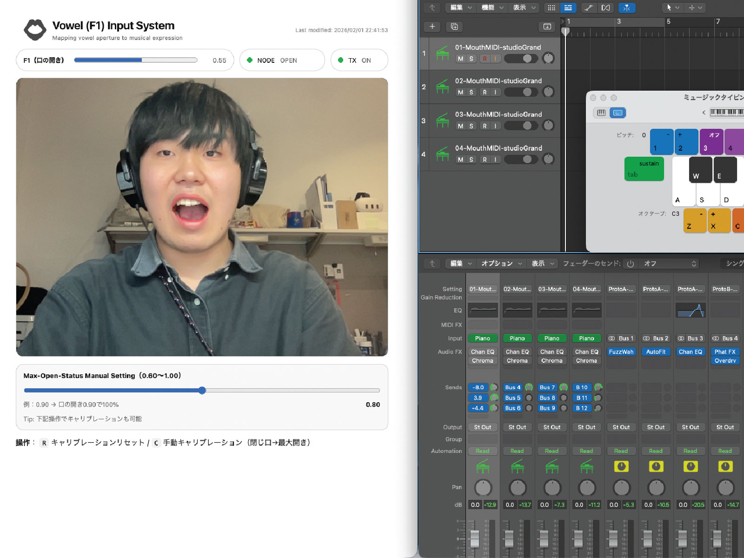Viewport: 744px width, 558px height.
Task: Switch Music Typing to piano keyboard view icon
Action: click(600, 112)
